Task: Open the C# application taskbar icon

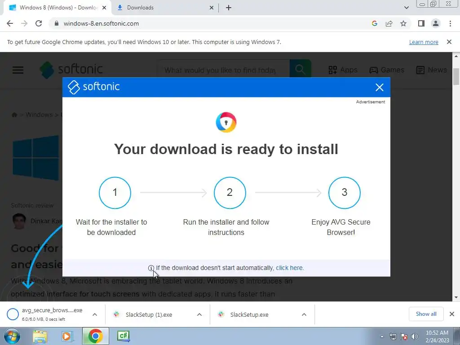Action: coord(123,336)
